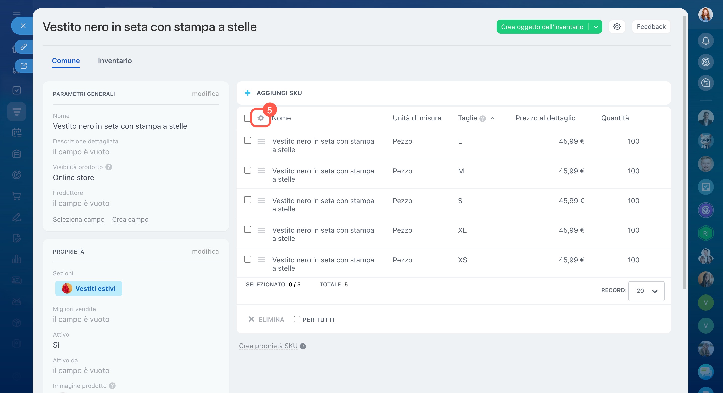Image resolution: width=723 pixels, height=393 pixels.
Task: Select the Comune tab
Action: click(66, 61)
